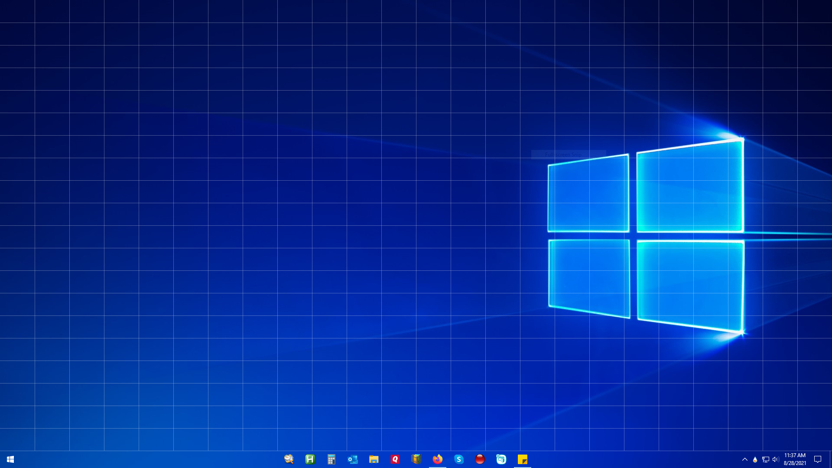Show hidden system tray icons
The height and width of the screenshot is (468, 832).
point(745,459)
